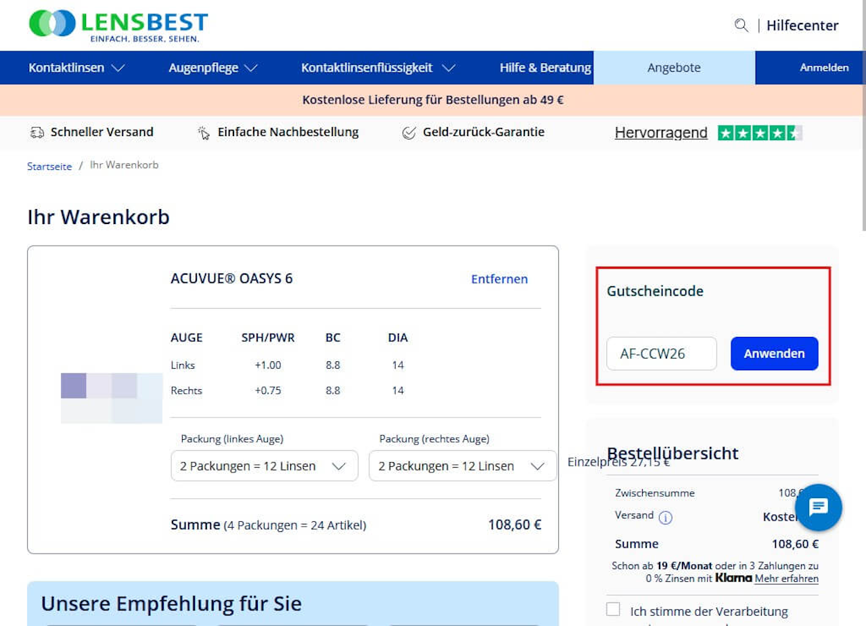This screenshot has height=626, width=866.
Task: Expand the Augenpflege menu
Action: coord(213,68)
